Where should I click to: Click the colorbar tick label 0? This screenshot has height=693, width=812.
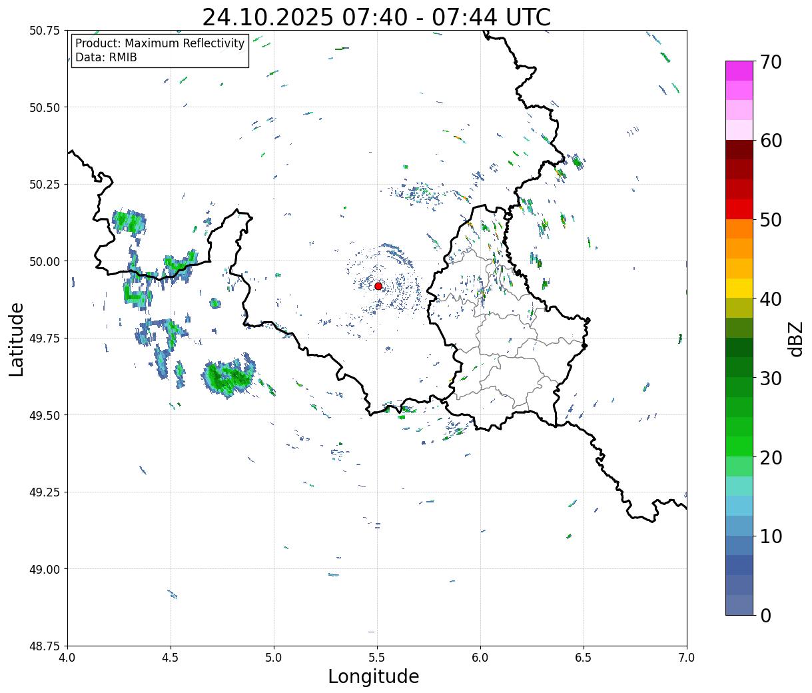pyautogui.click(x=765, y=616)
